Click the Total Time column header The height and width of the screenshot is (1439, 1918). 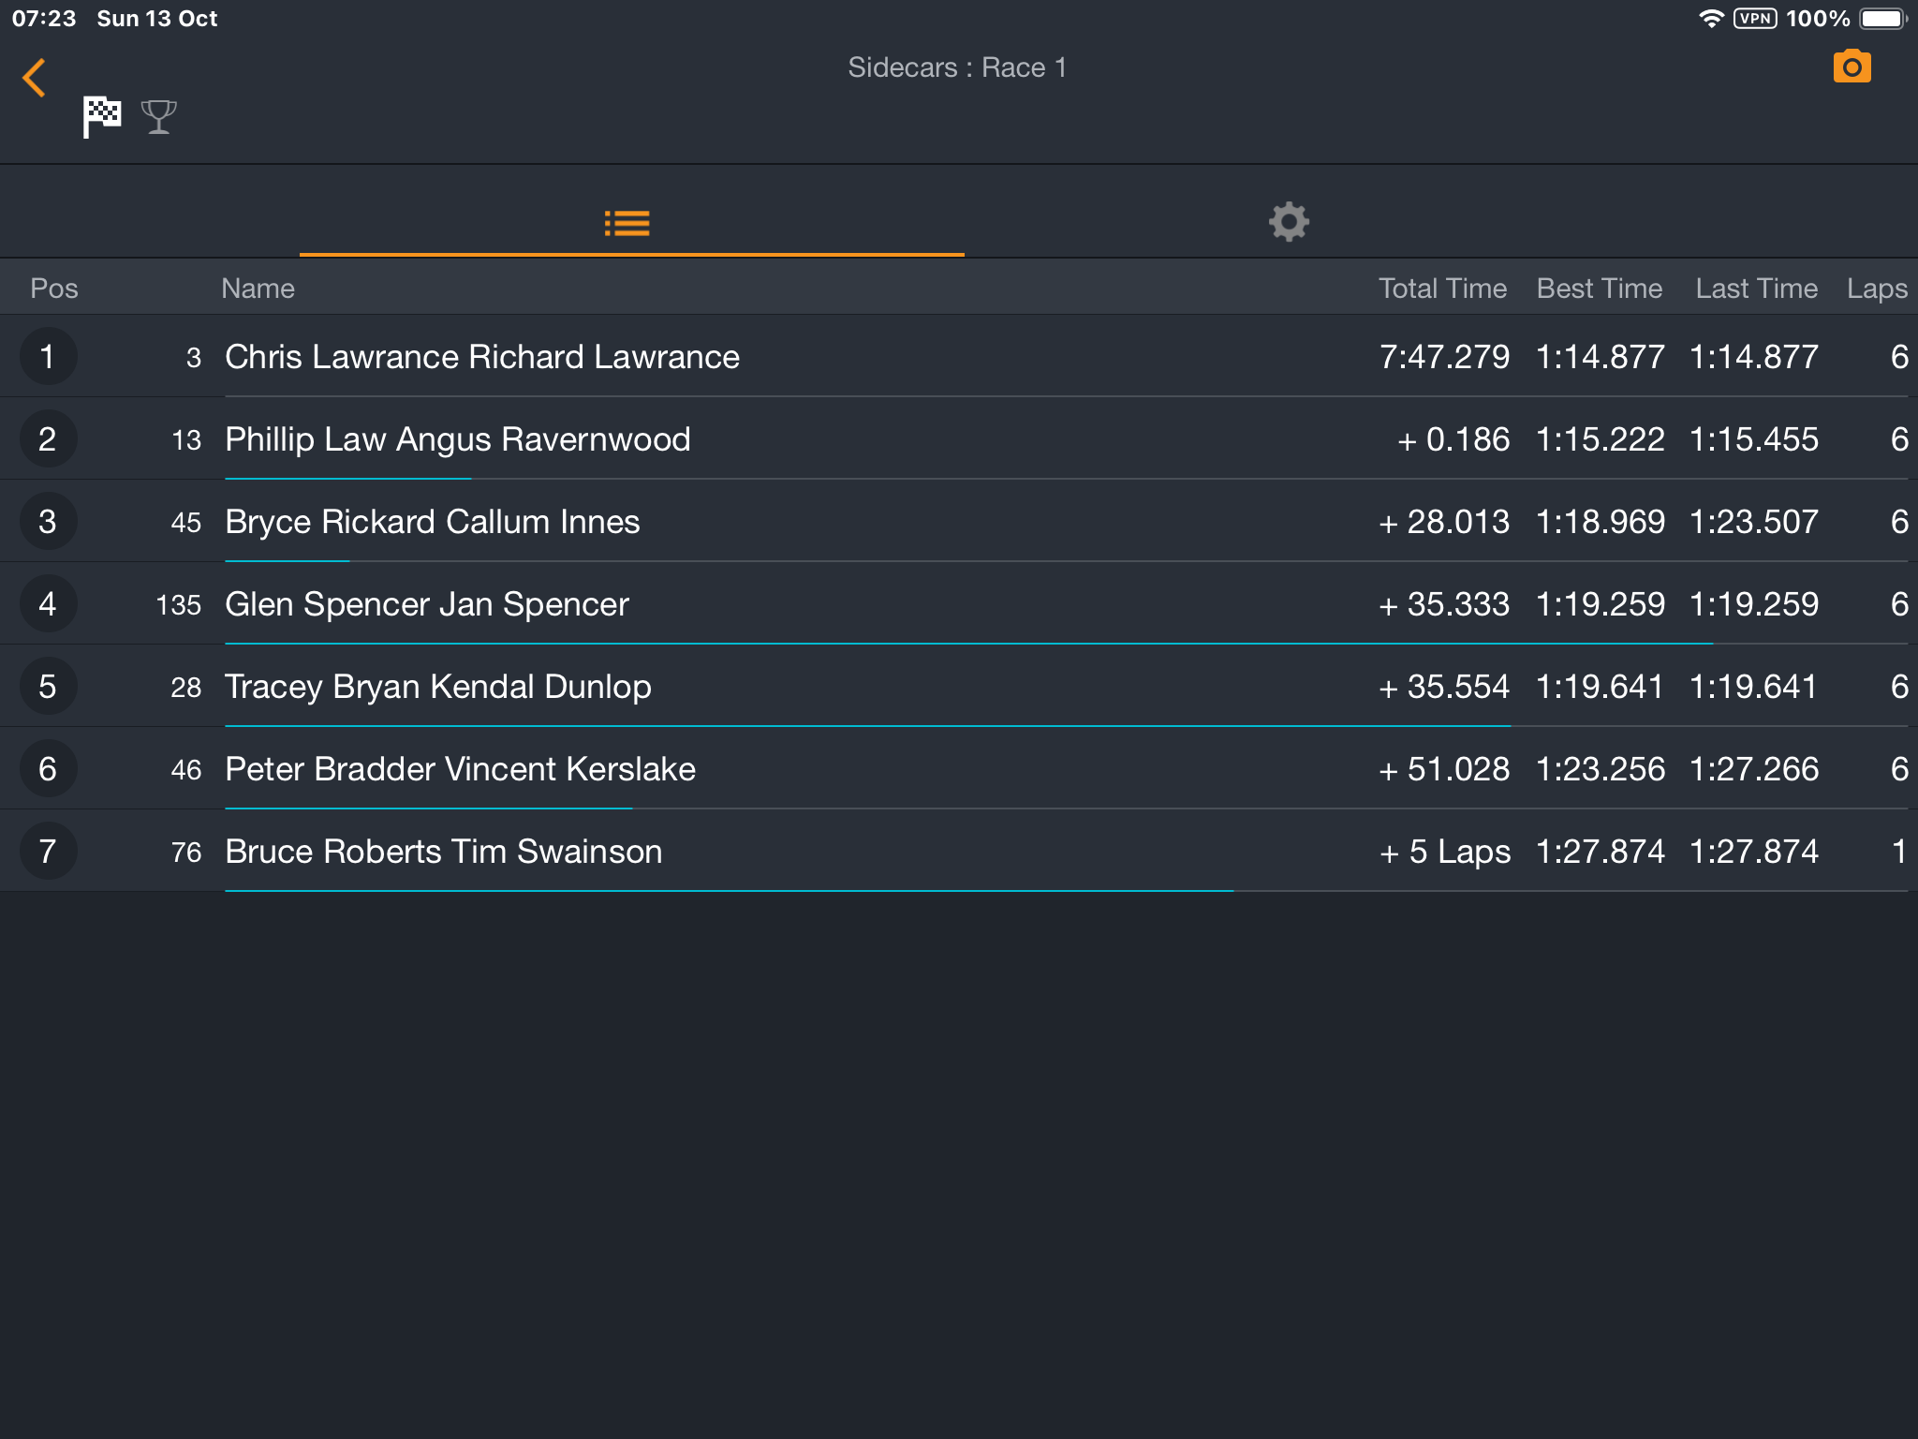1442,289
